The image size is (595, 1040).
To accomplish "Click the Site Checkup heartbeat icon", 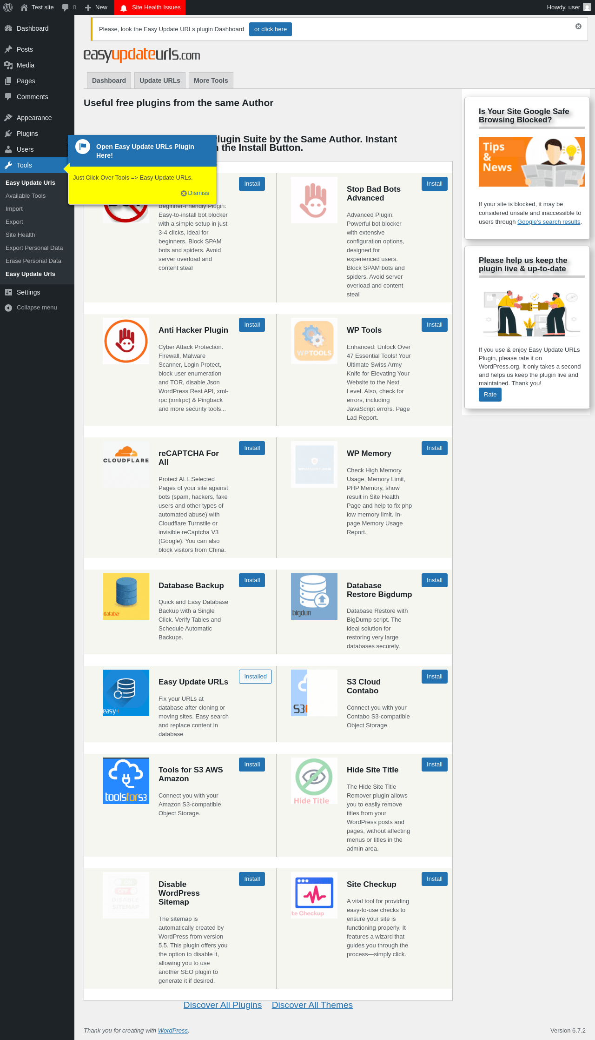I will (x=314, y=895).
